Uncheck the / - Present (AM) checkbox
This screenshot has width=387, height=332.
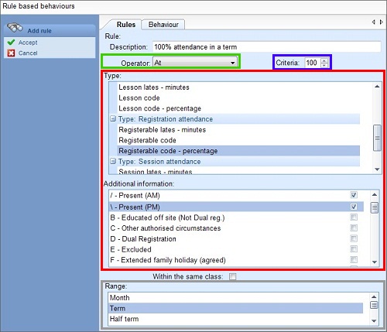354,195
